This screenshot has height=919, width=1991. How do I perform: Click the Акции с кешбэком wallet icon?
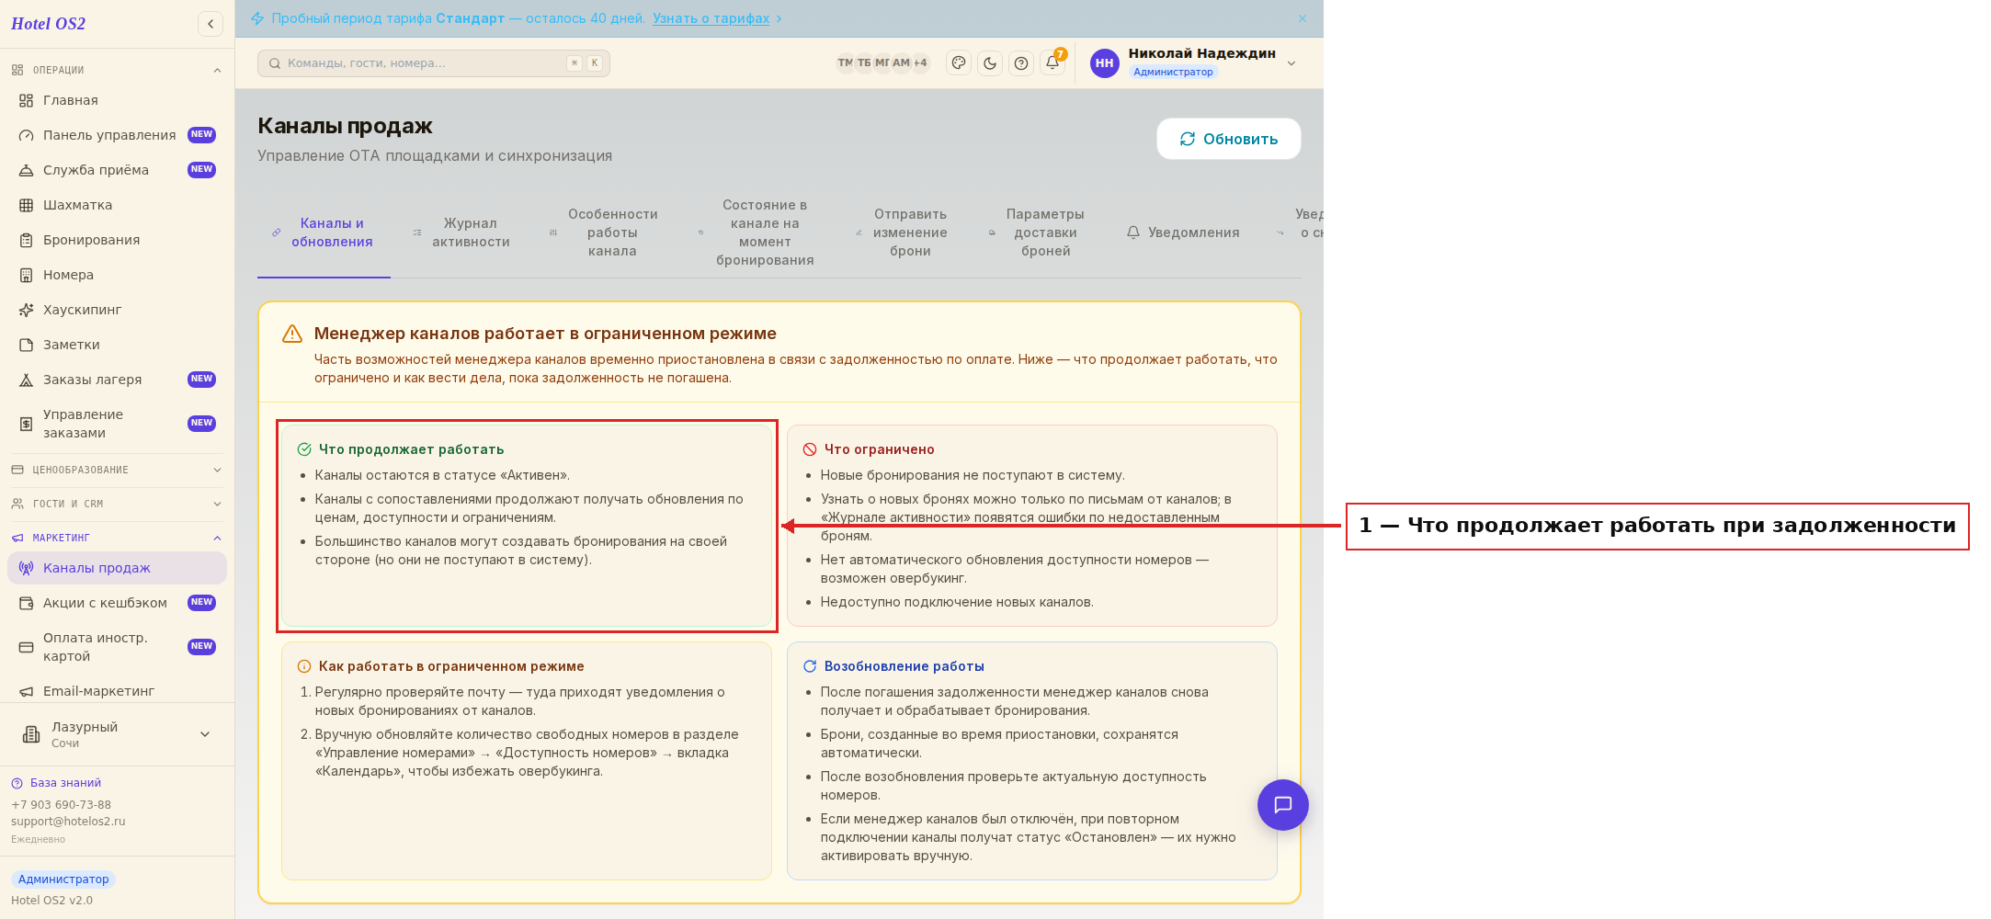point(27,603)
